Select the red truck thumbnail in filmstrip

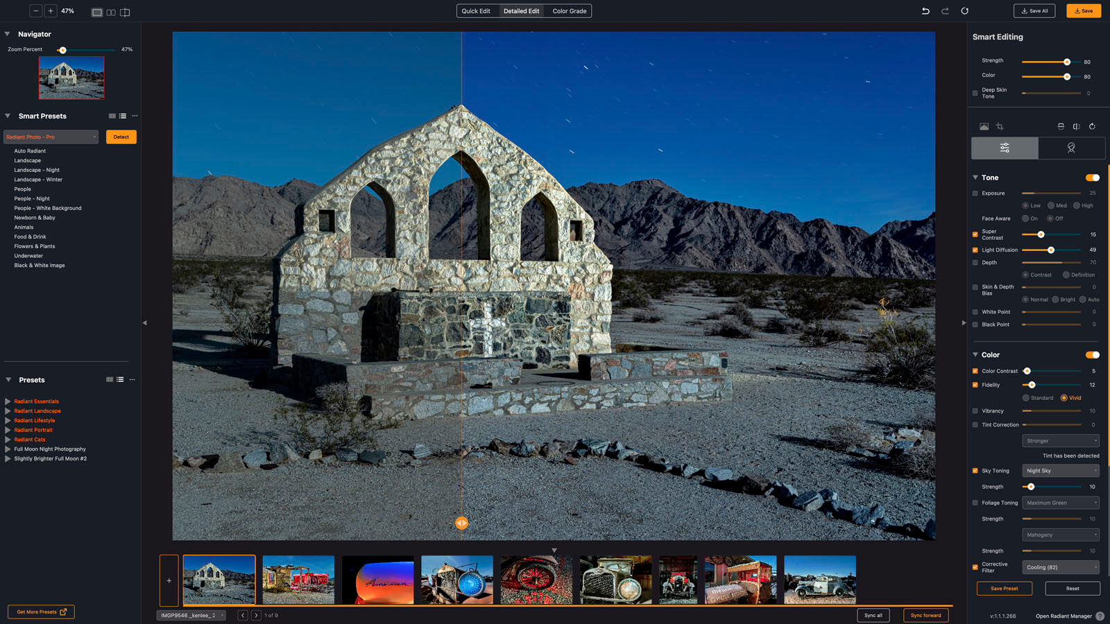678,580
